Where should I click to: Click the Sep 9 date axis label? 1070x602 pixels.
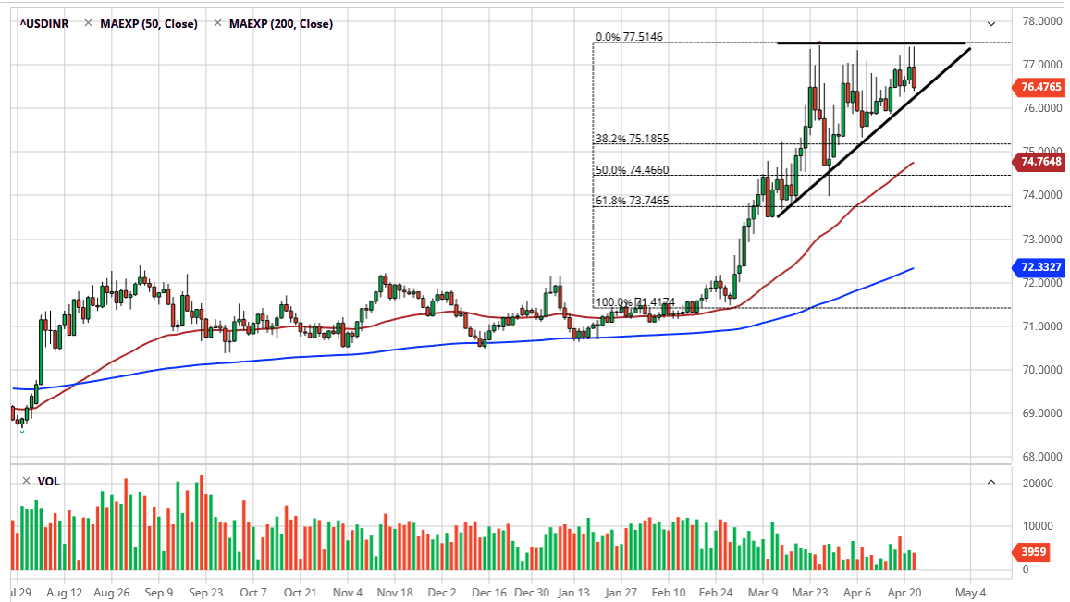click(x=158, y=593)
